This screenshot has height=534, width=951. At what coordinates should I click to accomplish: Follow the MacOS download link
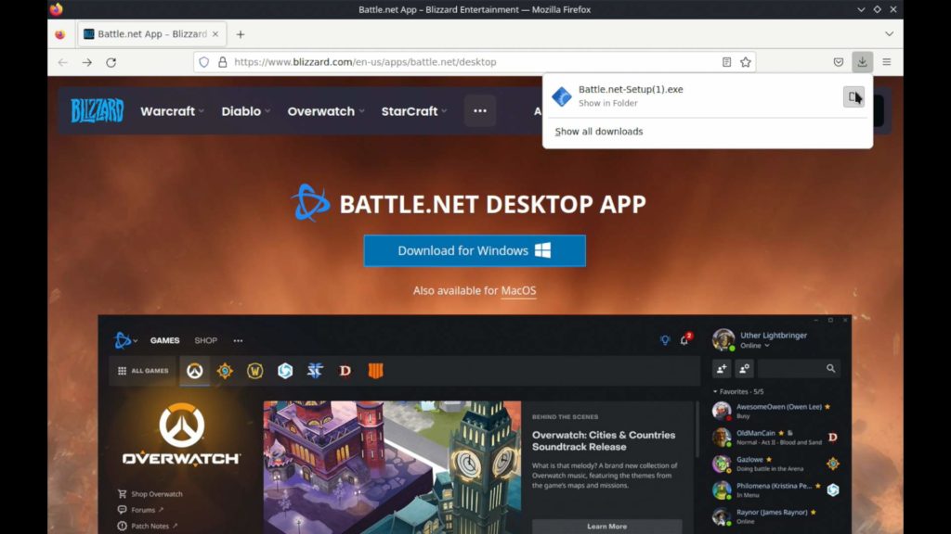(x=518, y=290)
